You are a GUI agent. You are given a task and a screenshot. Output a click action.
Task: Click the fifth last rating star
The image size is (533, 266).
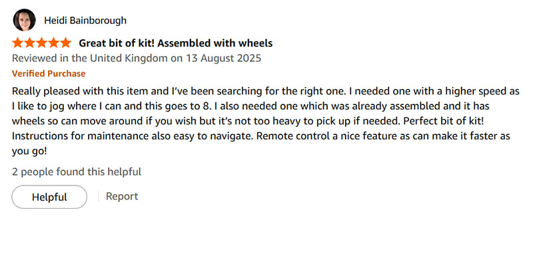(65, 43)
